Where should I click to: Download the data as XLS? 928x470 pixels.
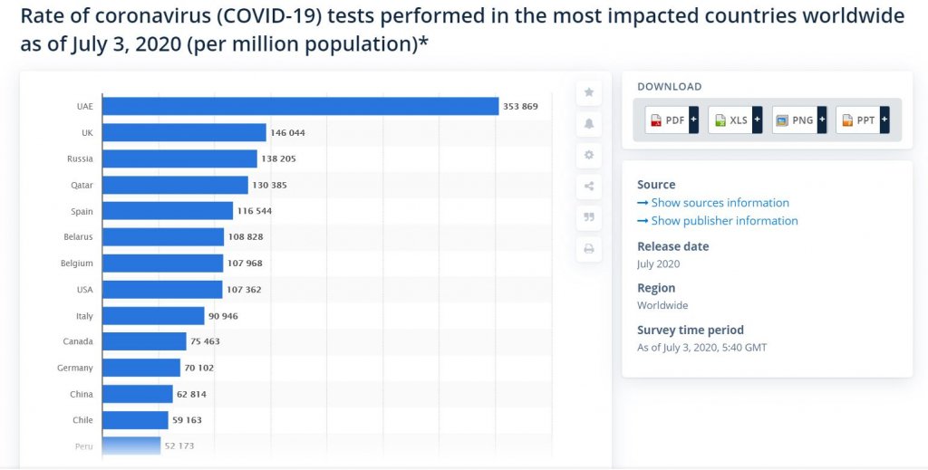click(x=730, y=120)
